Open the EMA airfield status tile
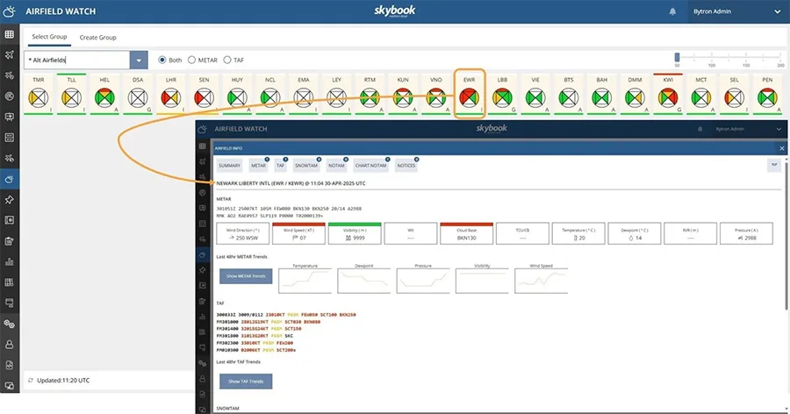790x414 pixels. (304, 94)
